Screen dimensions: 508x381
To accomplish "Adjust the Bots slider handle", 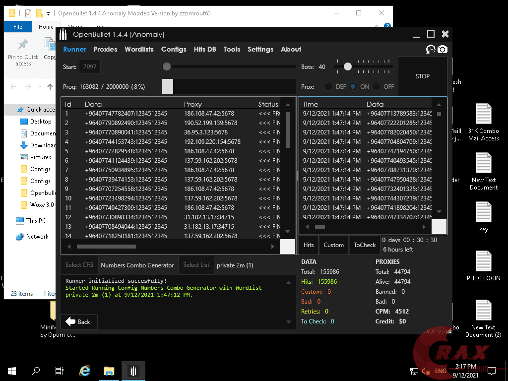I will pyautogui.click(x=348, y=66).
